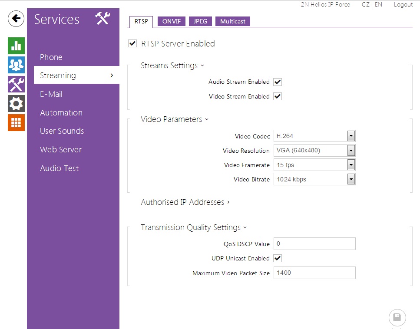Open E-Mail in the Services menu
Image resolution: width=420 pixels, height=329 pixels.
(51, 94)
